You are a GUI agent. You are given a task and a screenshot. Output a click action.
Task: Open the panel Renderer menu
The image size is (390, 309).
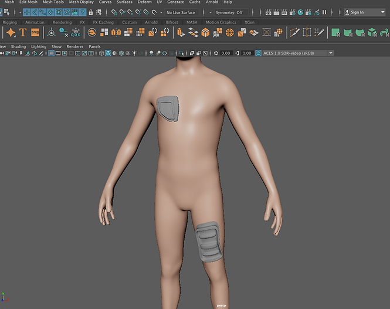pyautogui.click(x=75, y=46)
